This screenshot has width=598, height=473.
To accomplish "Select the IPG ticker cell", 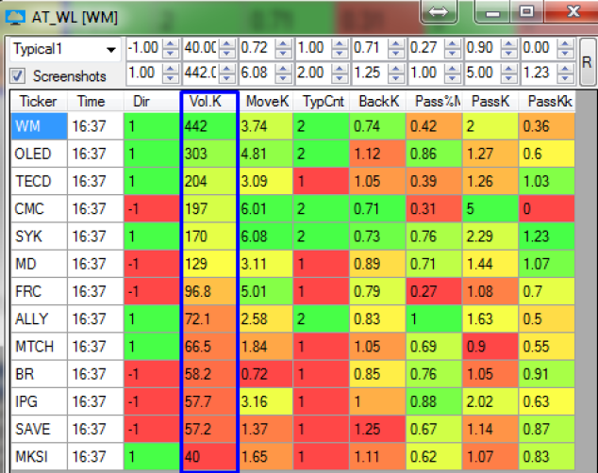I will click(x=39, y=401).
